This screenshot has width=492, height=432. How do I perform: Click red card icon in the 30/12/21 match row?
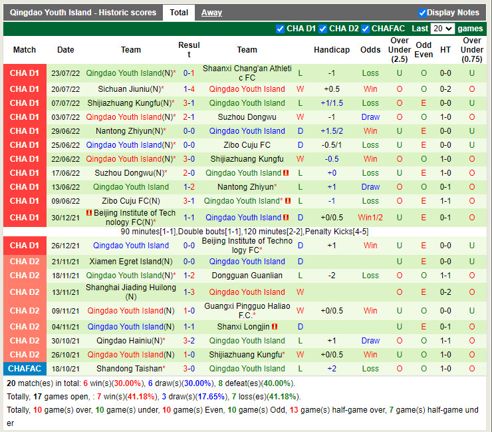click(285, 218)
